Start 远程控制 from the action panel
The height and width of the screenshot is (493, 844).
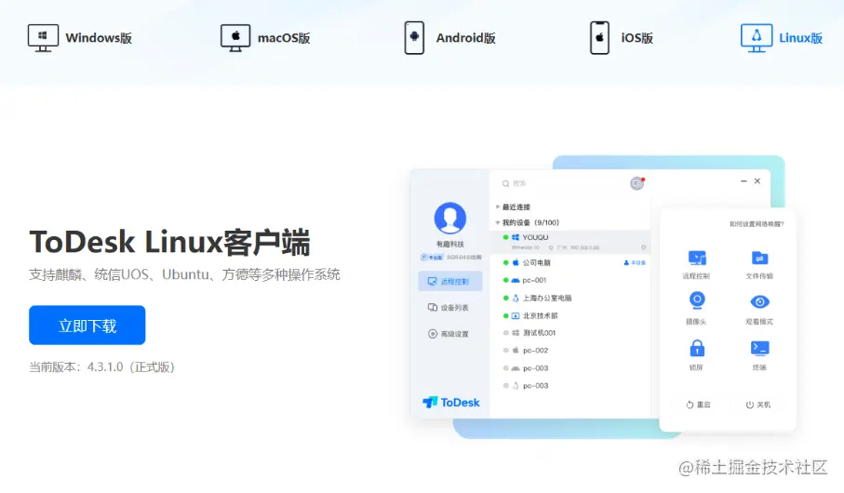697,264
